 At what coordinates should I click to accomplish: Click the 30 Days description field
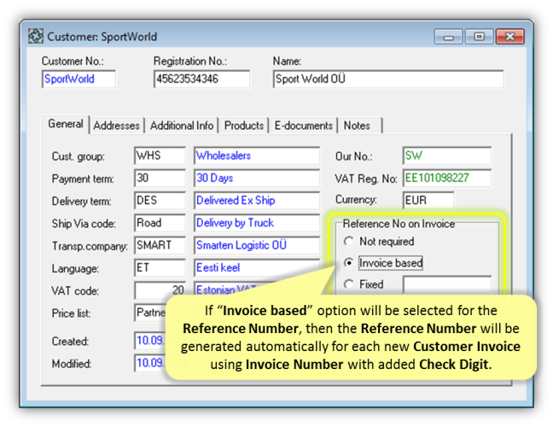257,178
